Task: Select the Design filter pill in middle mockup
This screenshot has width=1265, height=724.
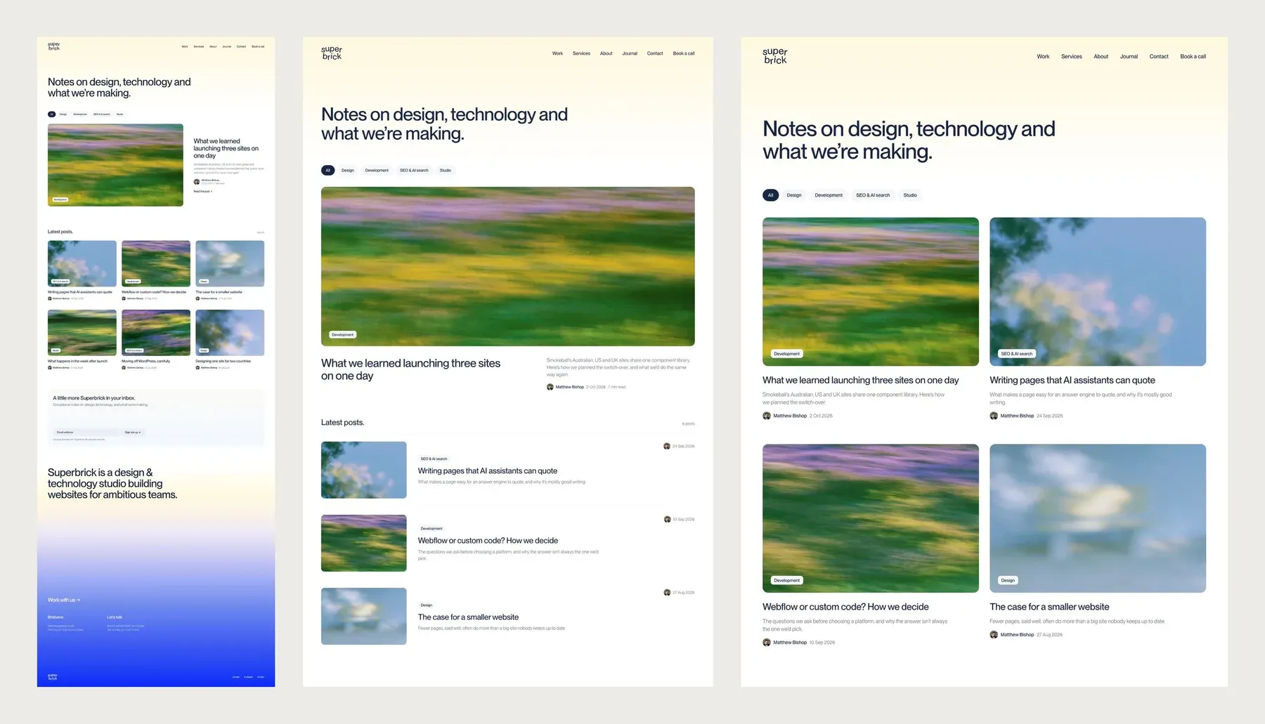Action: [x=348, y=170]
